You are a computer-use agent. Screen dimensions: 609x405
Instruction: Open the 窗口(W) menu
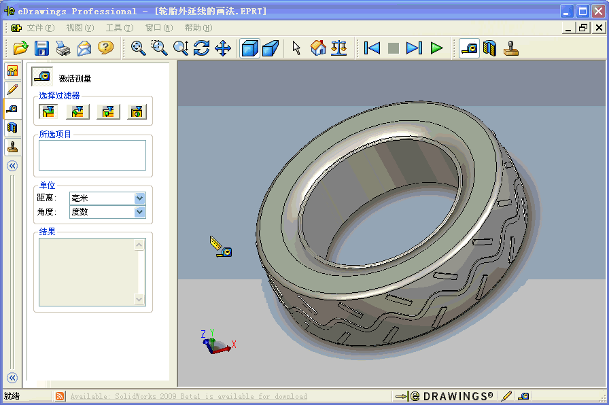(159, 28)
